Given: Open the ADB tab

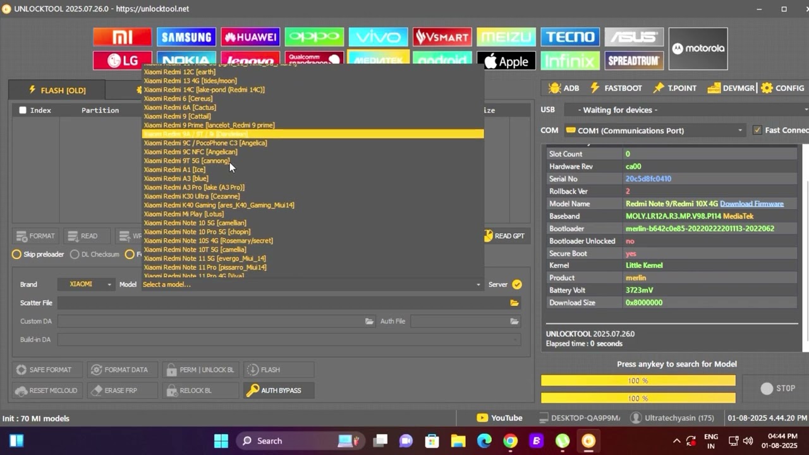Looking at the screenshot, I should click(564, 88).
